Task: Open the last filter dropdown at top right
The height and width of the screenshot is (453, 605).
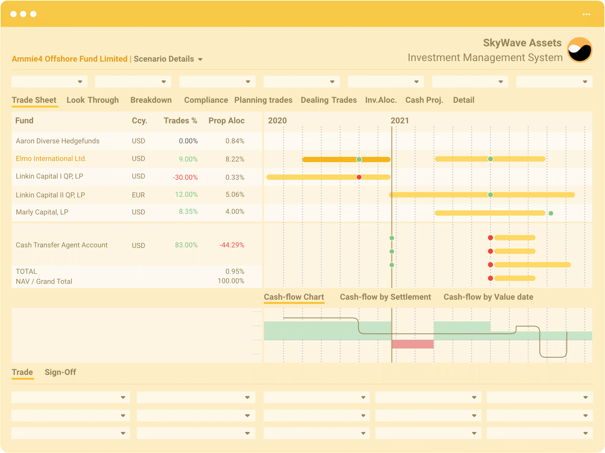Action: click(x=585, y=82)
